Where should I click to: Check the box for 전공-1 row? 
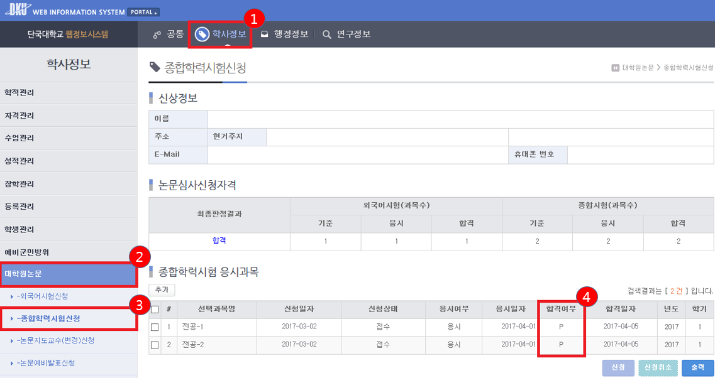point(155,327)
